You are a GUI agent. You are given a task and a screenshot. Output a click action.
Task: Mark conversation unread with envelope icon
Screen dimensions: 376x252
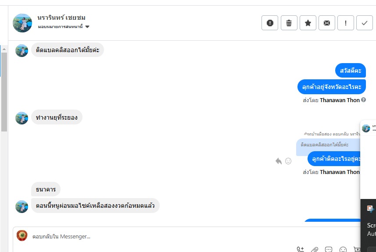(327, 23)
